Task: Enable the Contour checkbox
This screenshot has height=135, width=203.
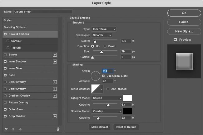Action: (x=8, y=41)
